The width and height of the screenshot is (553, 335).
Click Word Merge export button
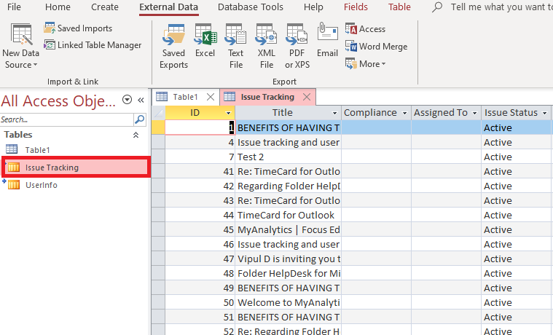[x=376, y=47]
